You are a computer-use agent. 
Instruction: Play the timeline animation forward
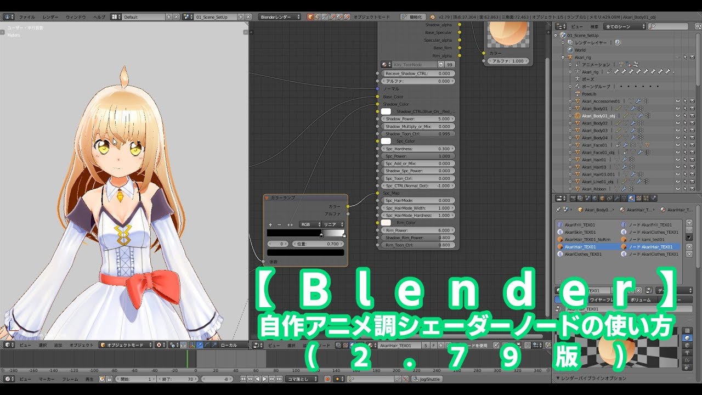[265, 379]
